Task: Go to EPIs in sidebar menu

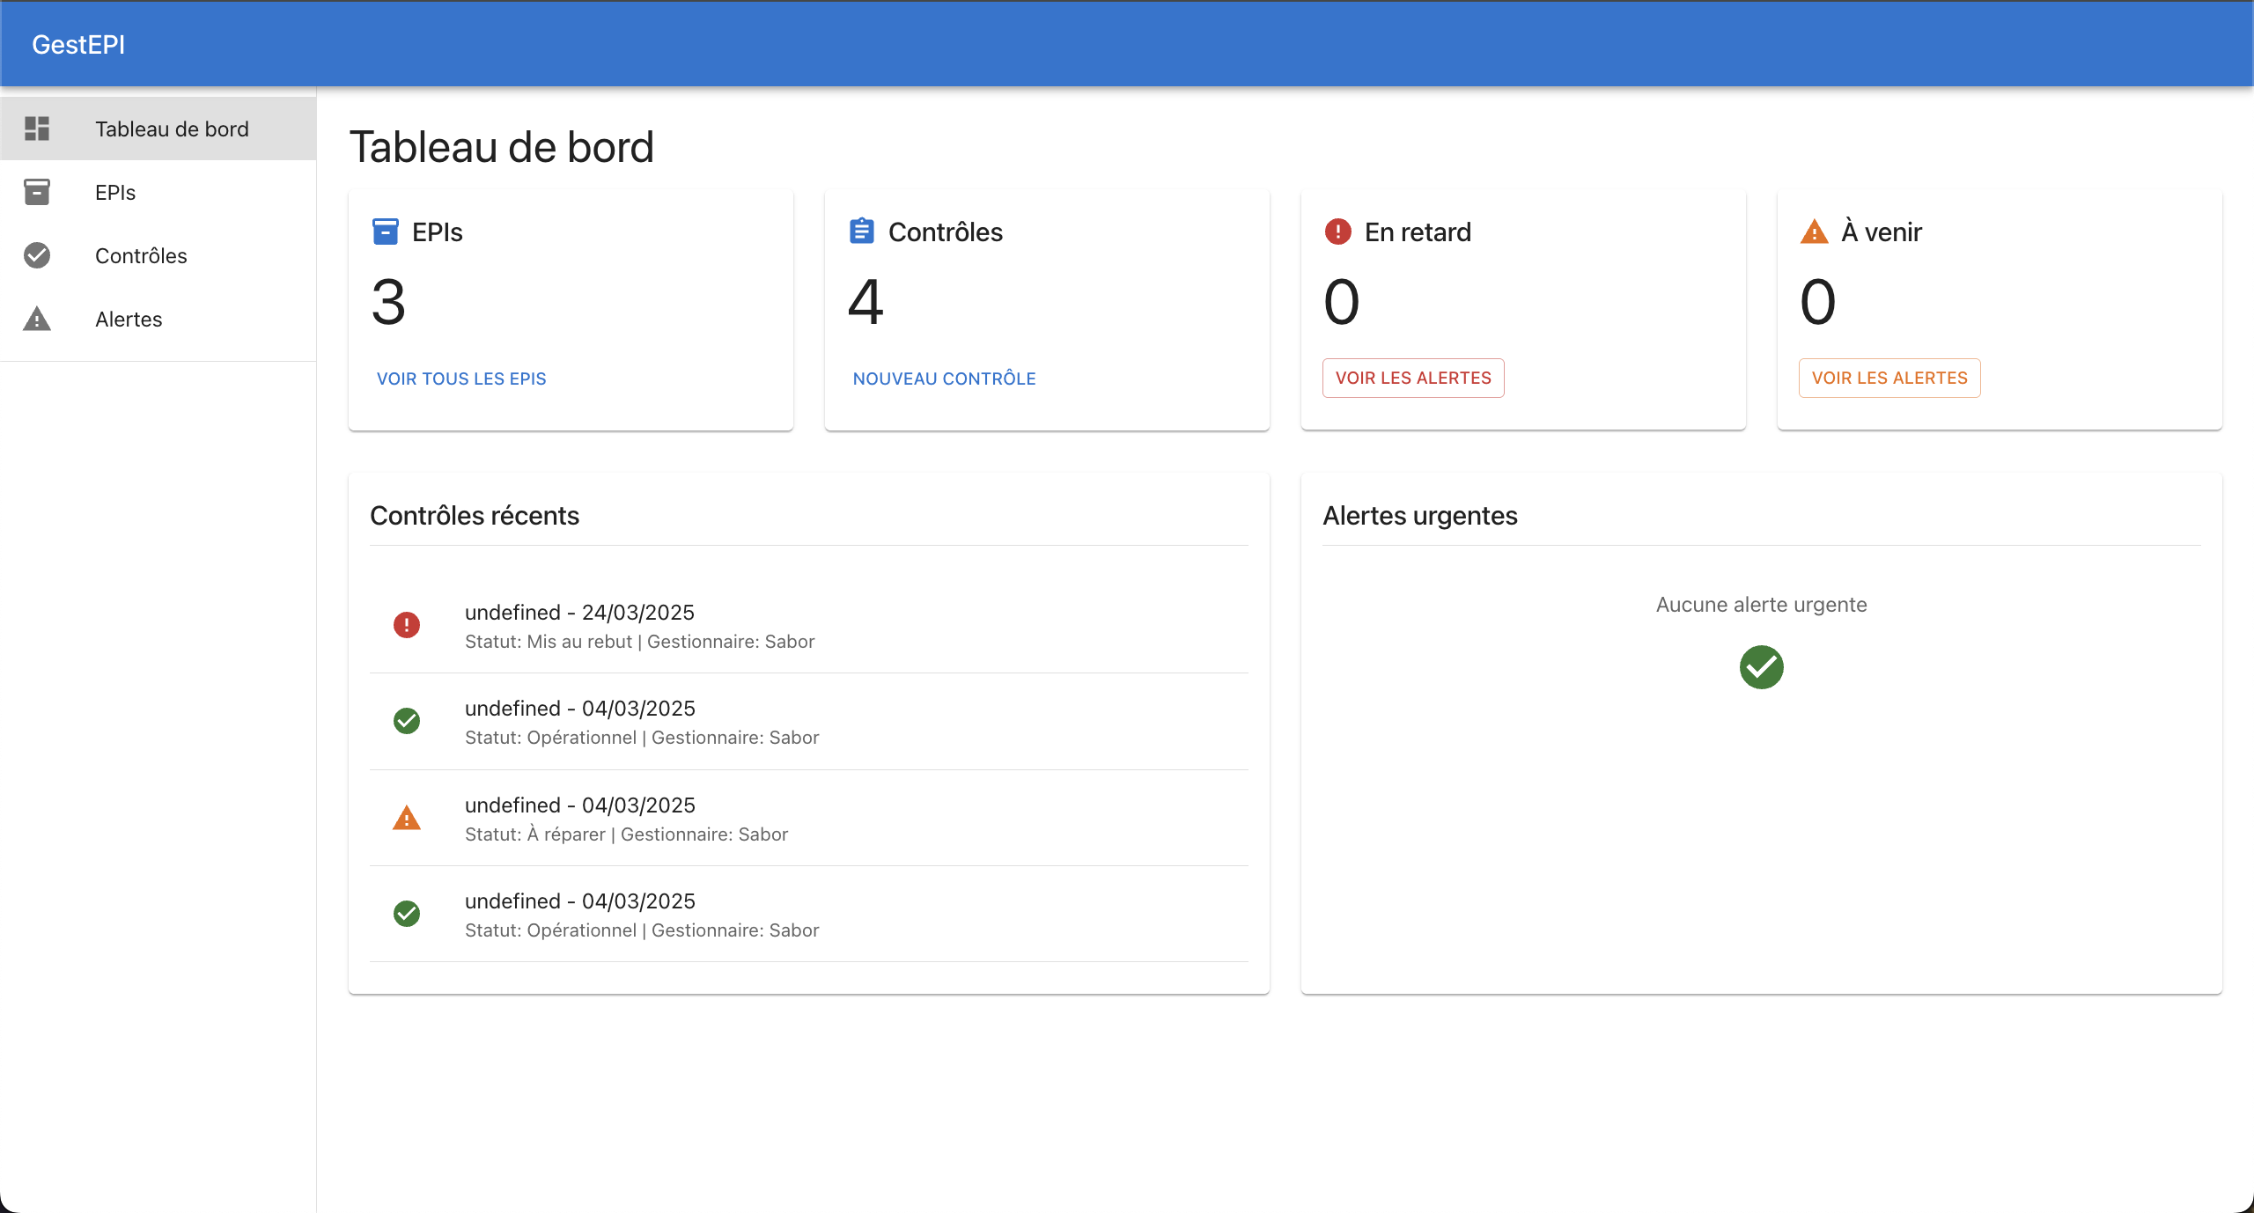Action: pos(115,192)
